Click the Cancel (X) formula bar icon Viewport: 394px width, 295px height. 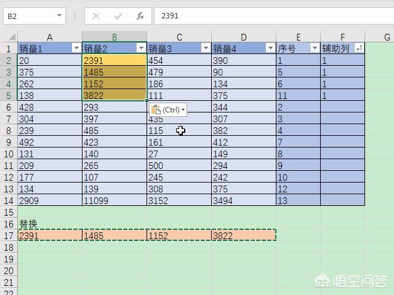[x=96, y=17]
